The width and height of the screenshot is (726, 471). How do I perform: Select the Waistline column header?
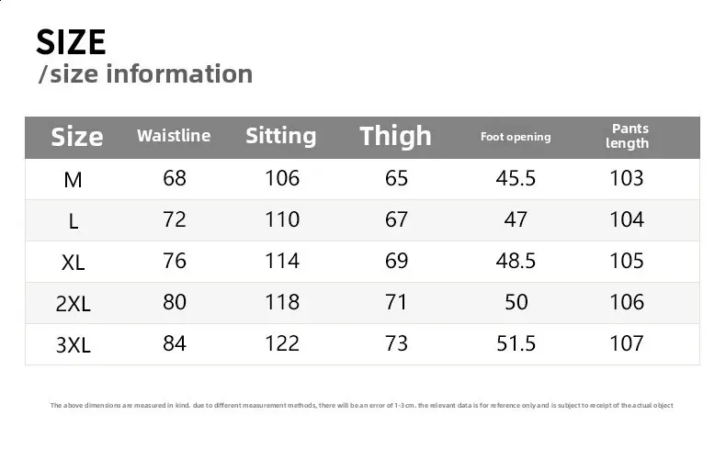point(174,136)
